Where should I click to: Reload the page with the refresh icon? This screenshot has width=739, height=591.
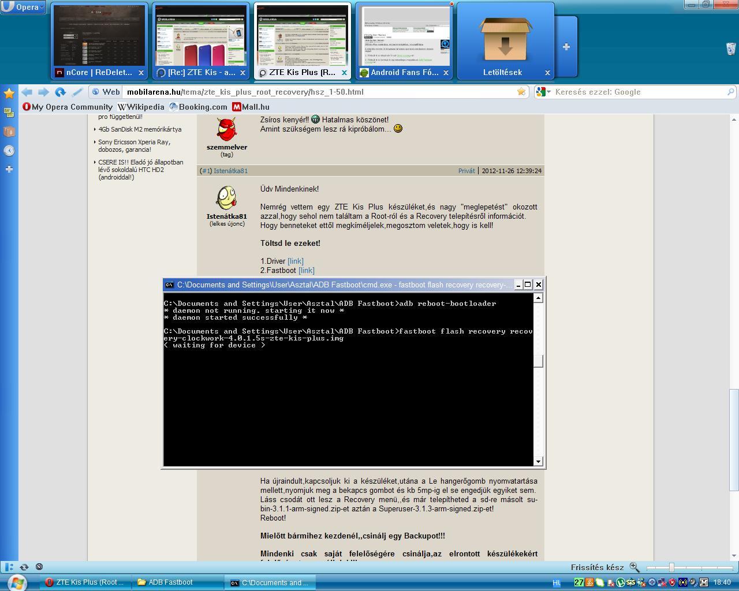tap(60, 92)
